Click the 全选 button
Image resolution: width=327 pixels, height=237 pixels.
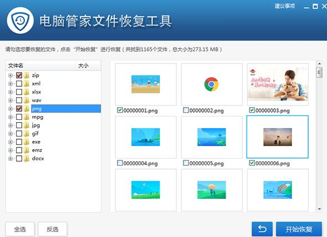tap(20, 229)
